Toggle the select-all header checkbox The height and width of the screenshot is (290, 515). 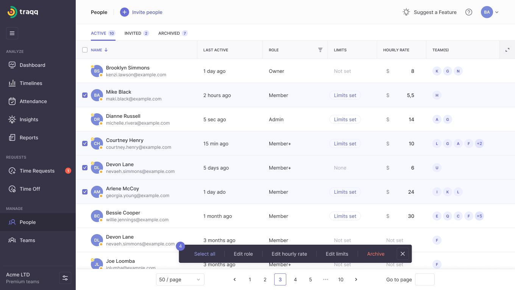[85, 50]
